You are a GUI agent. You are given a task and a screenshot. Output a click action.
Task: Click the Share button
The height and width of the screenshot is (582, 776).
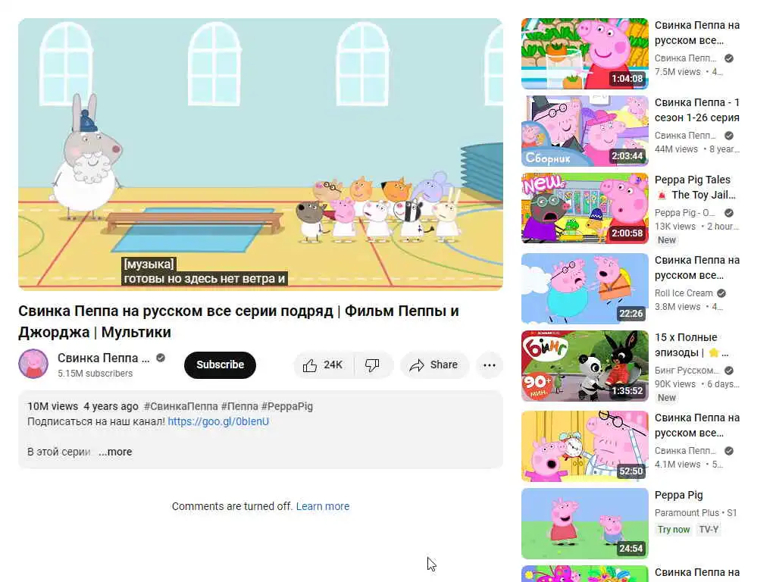pos(434,365)
